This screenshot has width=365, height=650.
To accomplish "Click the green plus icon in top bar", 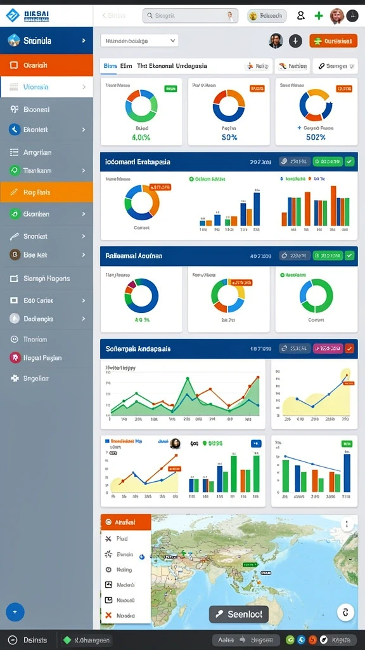I will click(319, 16).
